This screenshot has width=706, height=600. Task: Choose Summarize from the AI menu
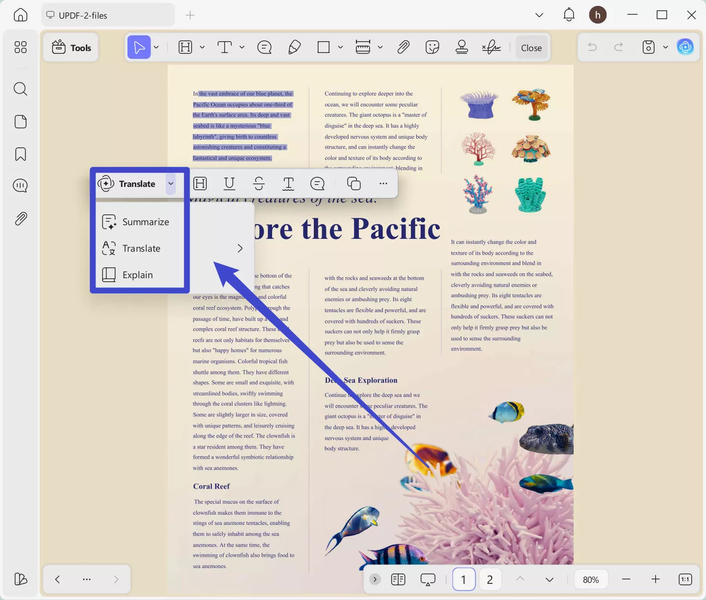click(145, 222)
